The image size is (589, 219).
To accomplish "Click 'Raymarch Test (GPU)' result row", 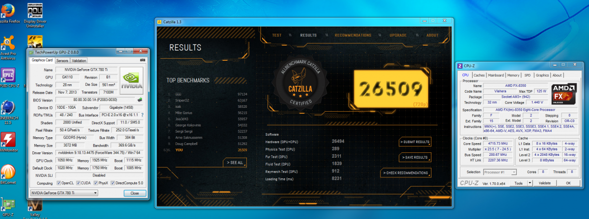I will click(304, 170).
